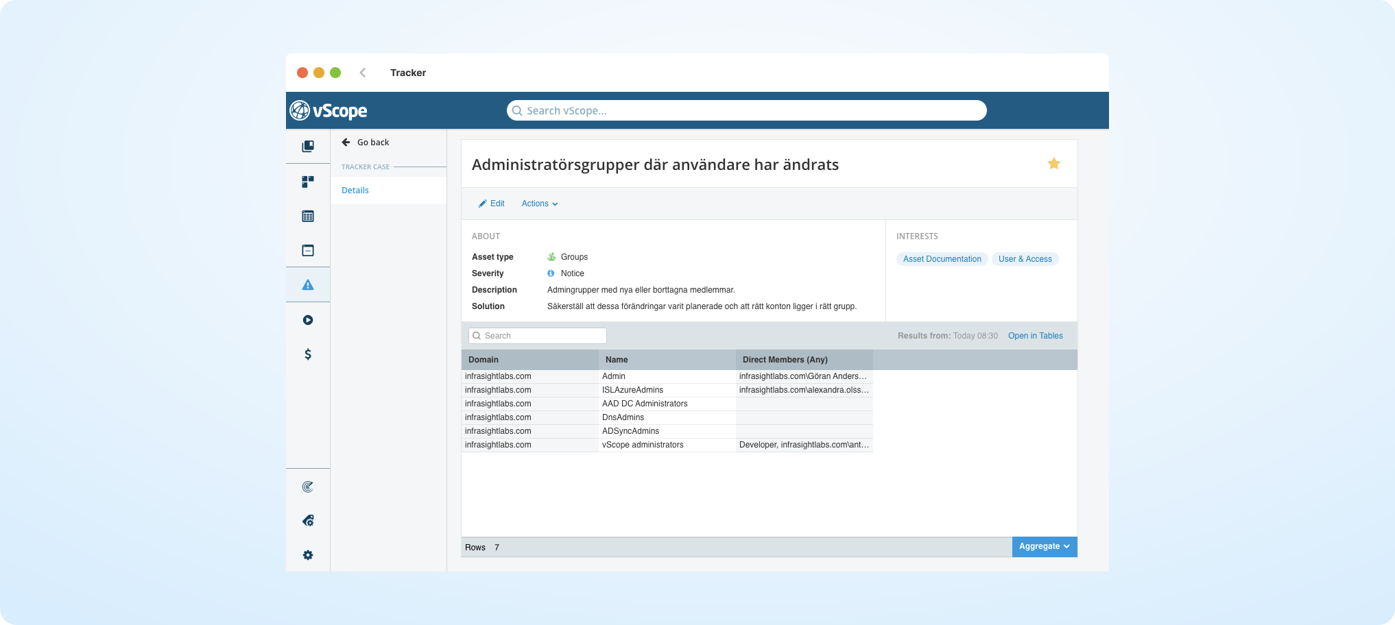Sort by Direct Members (Any) column header
This screenshot has width=1395, height=625.
(x=804, y=360)
